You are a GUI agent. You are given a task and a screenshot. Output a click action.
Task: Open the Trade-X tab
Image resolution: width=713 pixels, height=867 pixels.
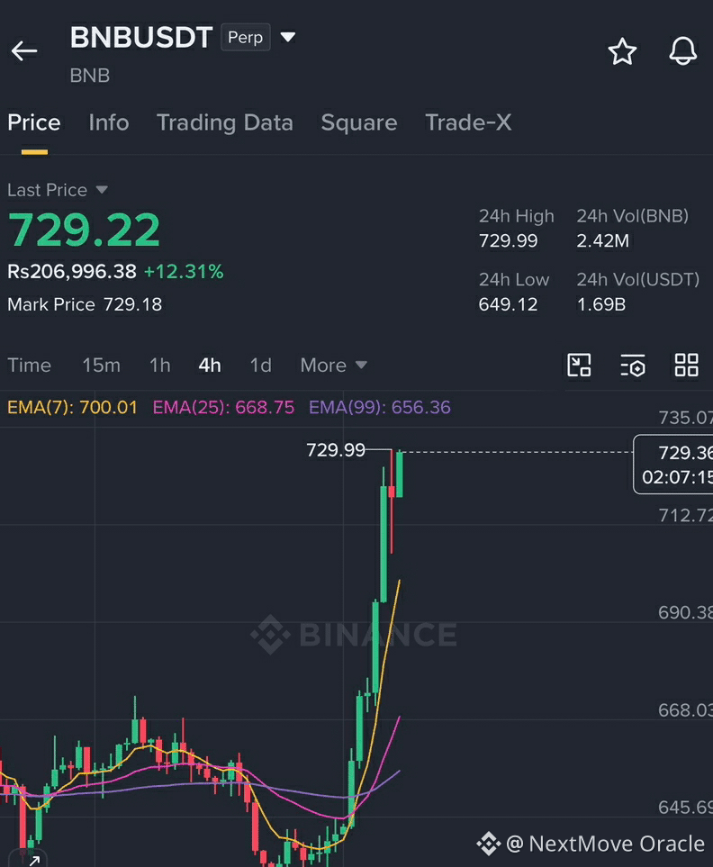coord(468,122)
